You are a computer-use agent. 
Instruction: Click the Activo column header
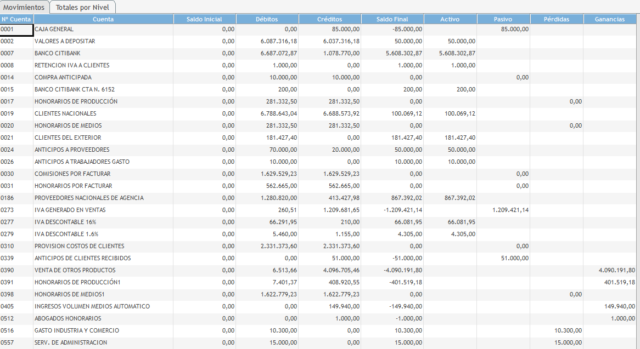pos(450,19)
